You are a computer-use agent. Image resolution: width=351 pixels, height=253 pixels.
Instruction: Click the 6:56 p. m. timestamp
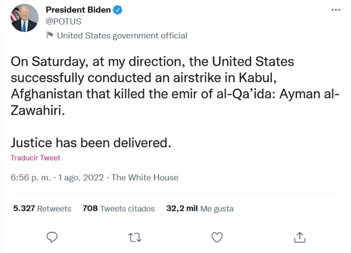click(30, 177)
